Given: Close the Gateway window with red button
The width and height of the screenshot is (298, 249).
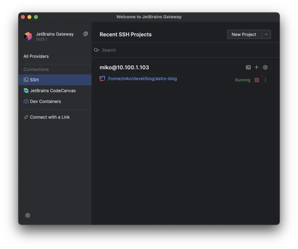Looking at the screenshot, I should pyautogui.click(x=23, y=17).
